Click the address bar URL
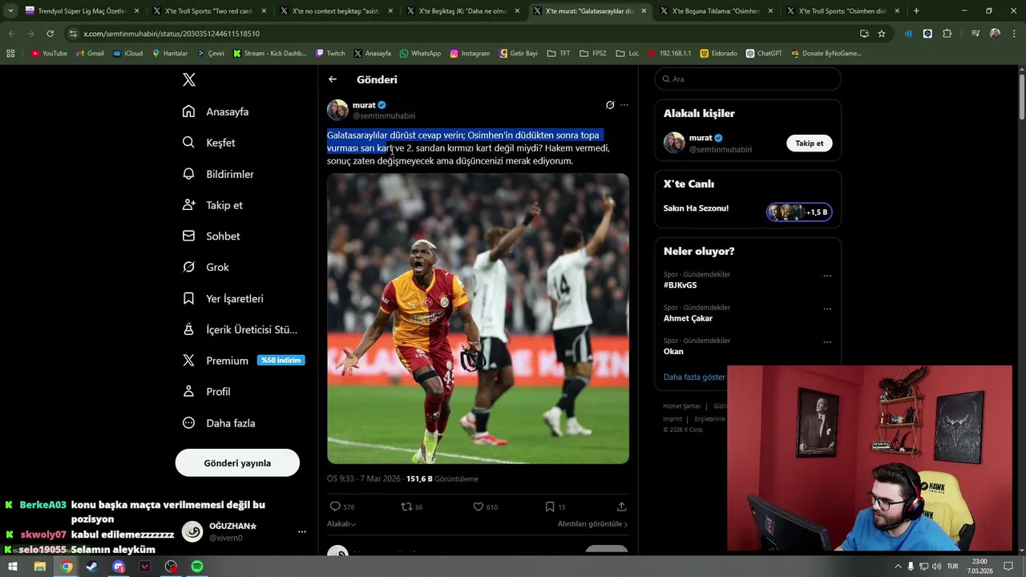This screenshot has width=1026, height=577. [x=172, y=34]
